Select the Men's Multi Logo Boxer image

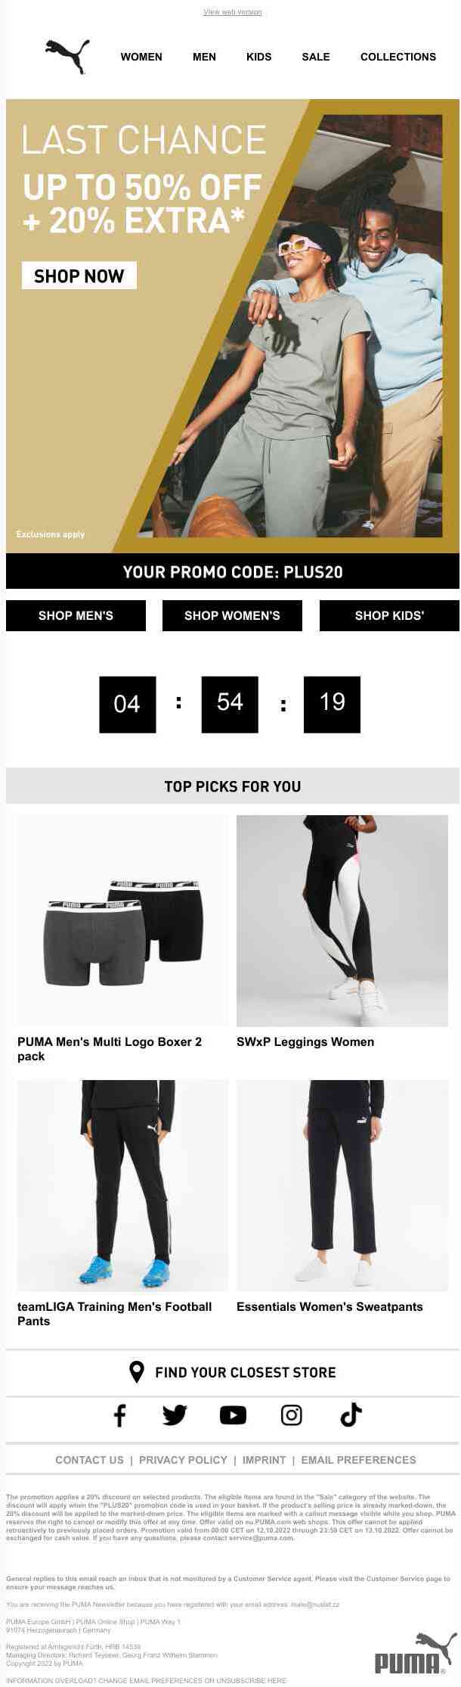coord(122,921)
